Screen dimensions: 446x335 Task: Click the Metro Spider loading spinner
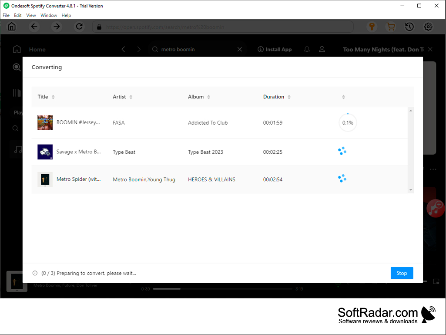click(x=342, y=178)
